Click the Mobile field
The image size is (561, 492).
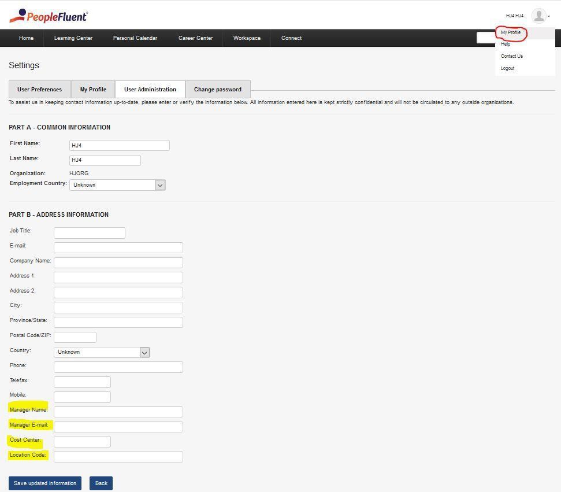pos(82,397)
